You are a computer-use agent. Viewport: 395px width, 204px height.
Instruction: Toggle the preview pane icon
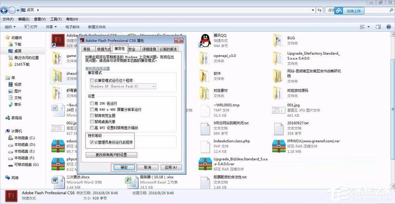coord(378,27)
